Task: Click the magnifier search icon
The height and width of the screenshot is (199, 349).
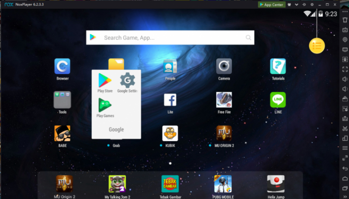Action: pyautogui.click(x=248, y=38)
